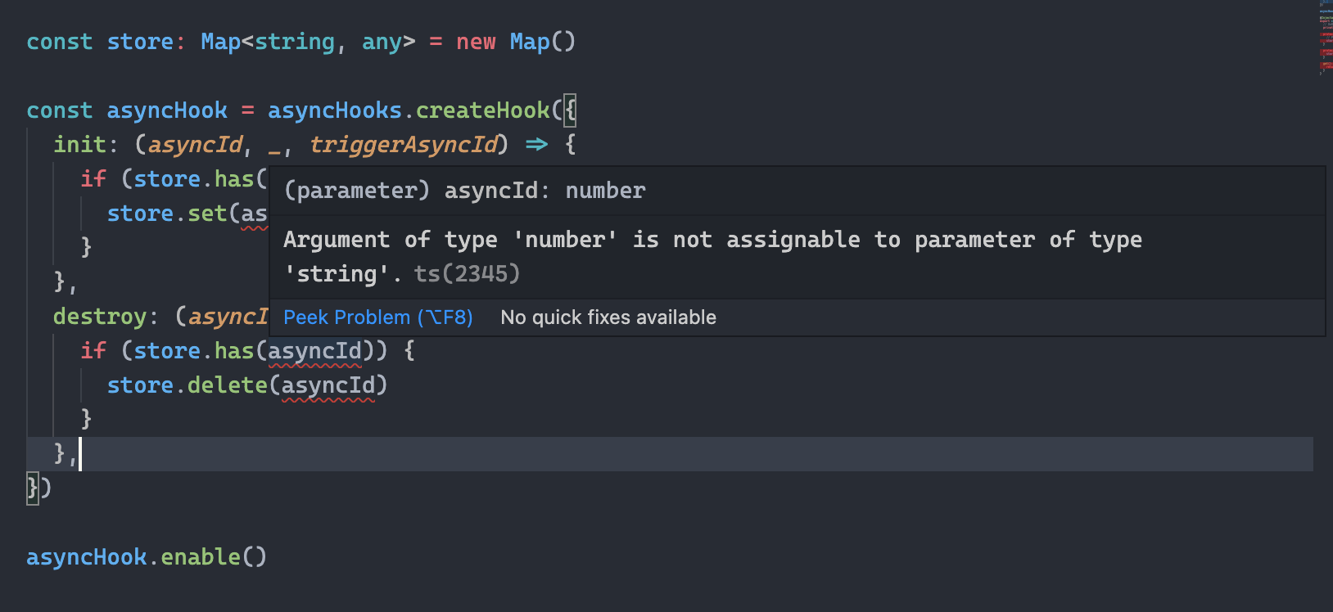Click the underlined asyncId in second store.has
Screen dimensions: 1333x612
click(x=315, y=351)
